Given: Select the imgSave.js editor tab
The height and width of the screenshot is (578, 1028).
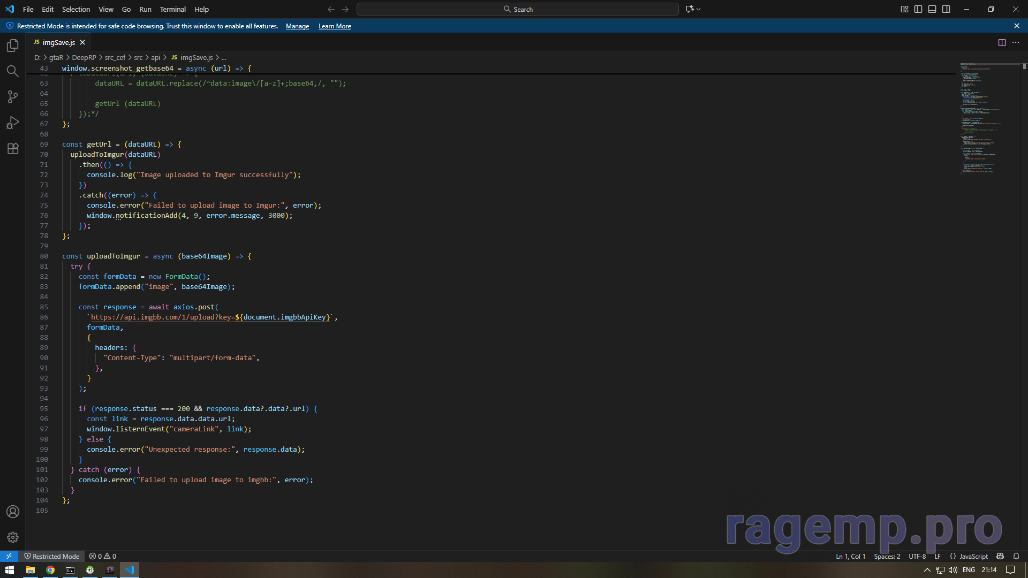Looking at the screenshot, I should [58, 42].
